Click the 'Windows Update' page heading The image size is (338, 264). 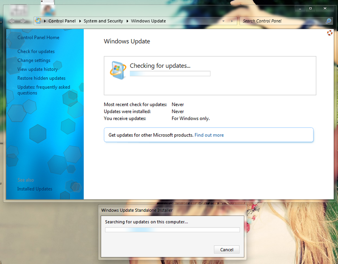tap(127, 41)
